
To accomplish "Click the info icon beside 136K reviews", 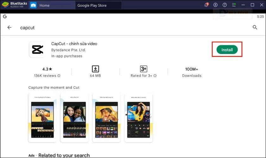I will click(x=59, y=76).
